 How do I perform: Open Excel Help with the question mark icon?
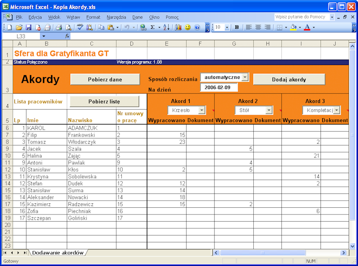click(197, 27)
